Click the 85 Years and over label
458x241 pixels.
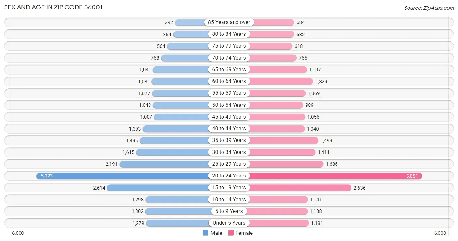[229, 22]
